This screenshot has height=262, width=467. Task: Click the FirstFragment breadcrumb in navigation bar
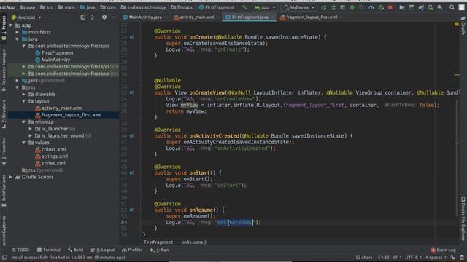tap(217, 7)
